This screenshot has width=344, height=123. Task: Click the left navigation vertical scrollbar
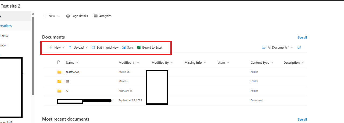coord(33,56)
